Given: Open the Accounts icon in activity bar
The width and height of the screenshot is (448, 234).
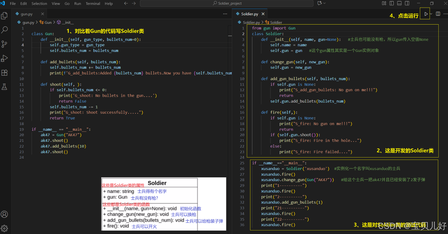Looking at the screenshot, I should [x=4, y=214].
